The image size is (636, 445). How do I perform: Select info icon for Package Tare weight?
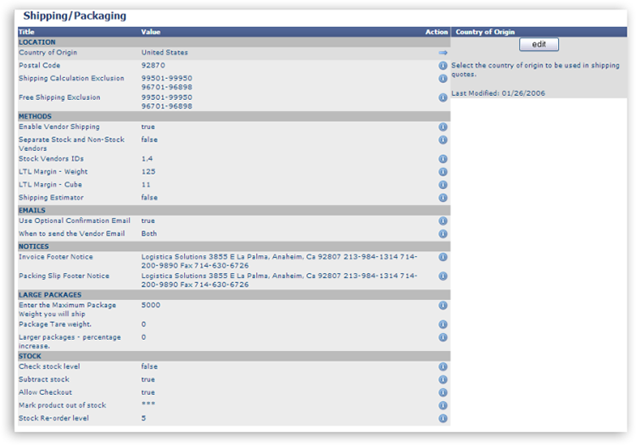(443, 325)
